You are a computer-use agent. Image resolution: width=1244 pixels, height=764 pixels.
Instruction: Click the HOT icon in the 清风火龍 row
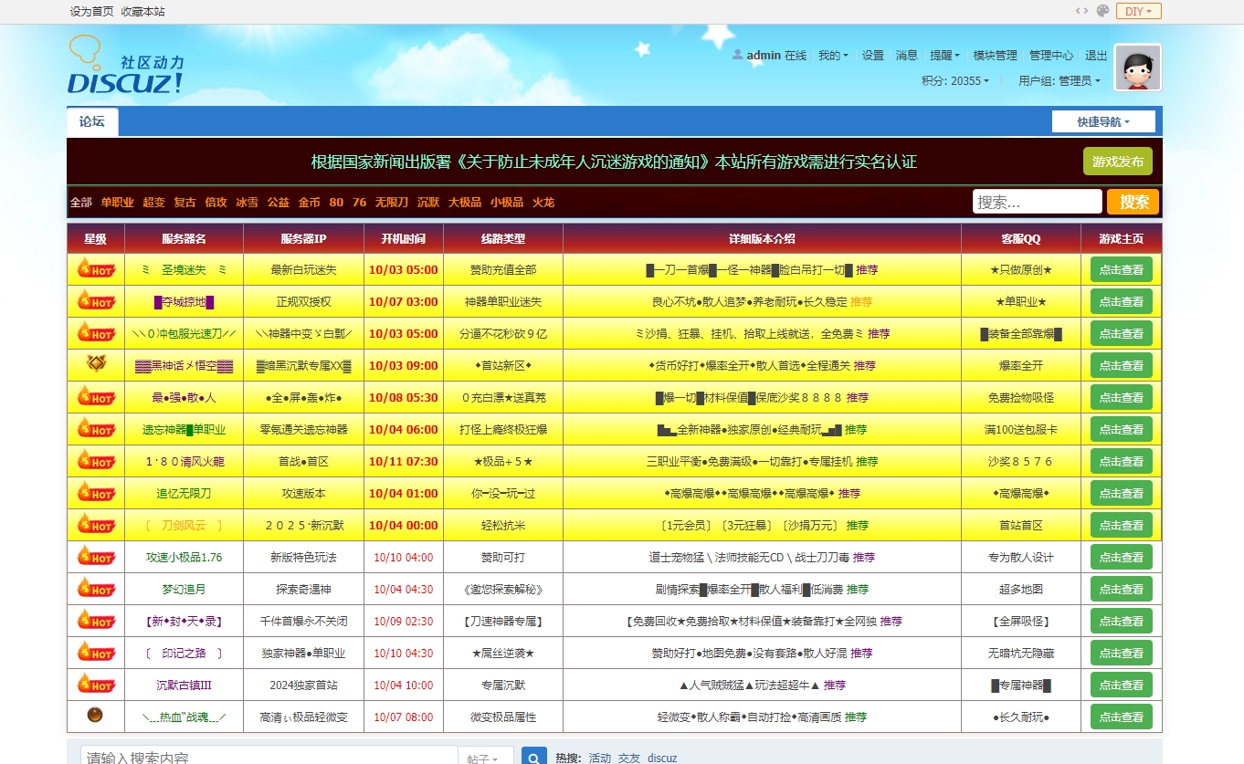pyautogui.click(x=96, y=461)
